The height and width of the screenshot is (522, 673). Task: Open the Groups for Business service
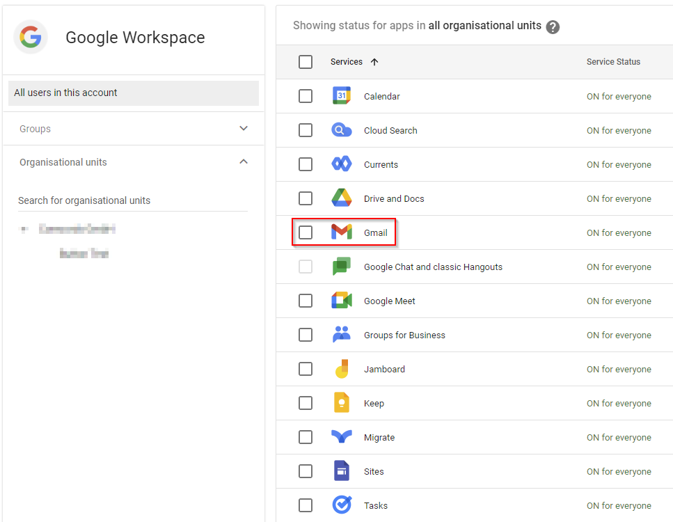[404, 335]
